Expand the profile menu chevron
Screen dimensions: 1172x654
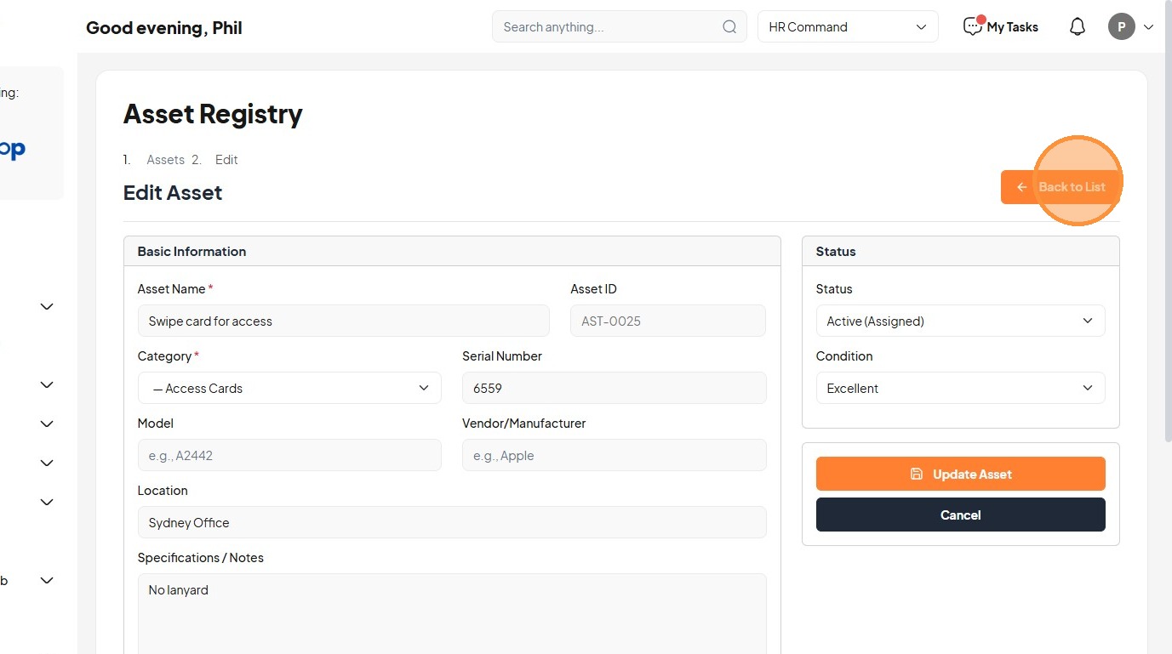[x=1148, y=27]
